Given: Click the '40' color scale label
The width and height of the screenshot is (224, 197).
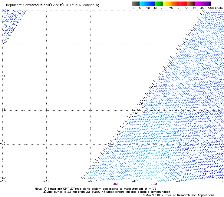Looking at the screenshot, I should tap(194, 8).
